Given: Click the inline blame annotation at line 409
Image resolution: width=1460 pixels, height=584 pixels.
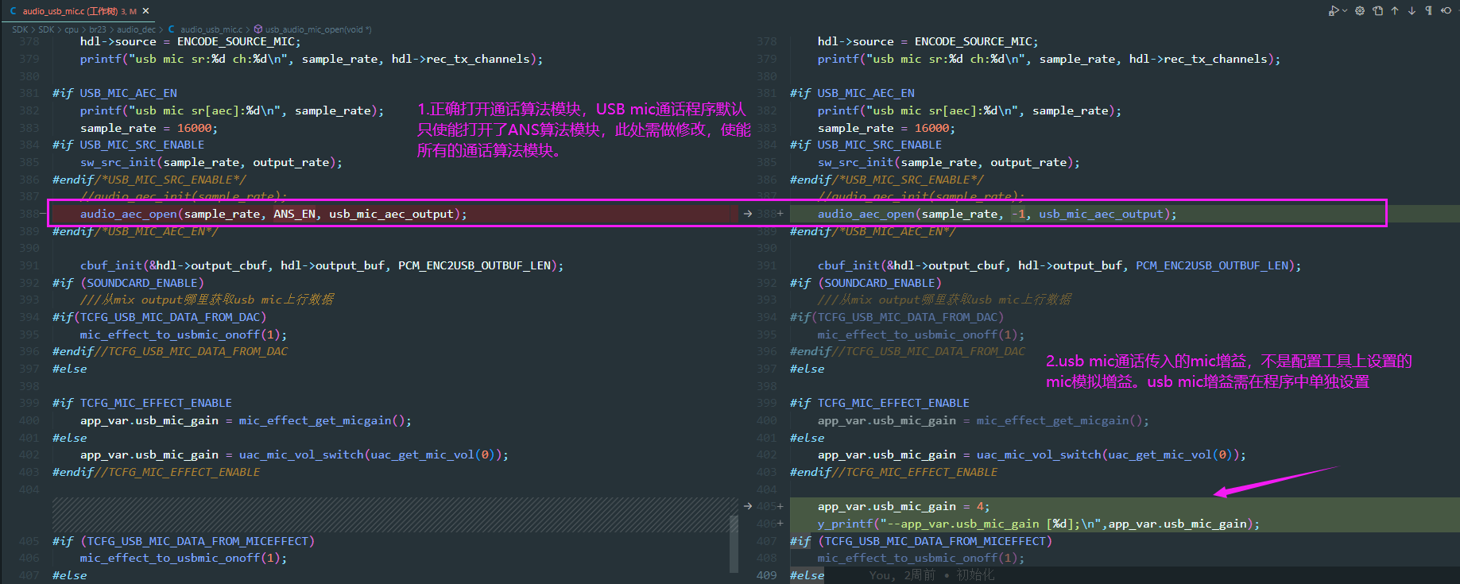Looking at the screenshot, I should coord(931,575).
